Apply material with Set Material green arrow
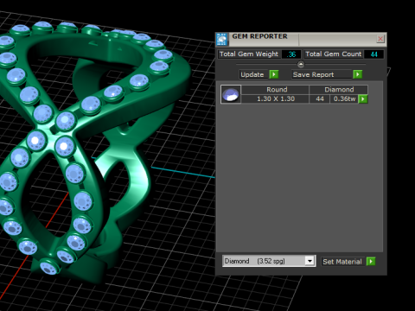This screenshot has height=311, width=415. tap(371, 262)
